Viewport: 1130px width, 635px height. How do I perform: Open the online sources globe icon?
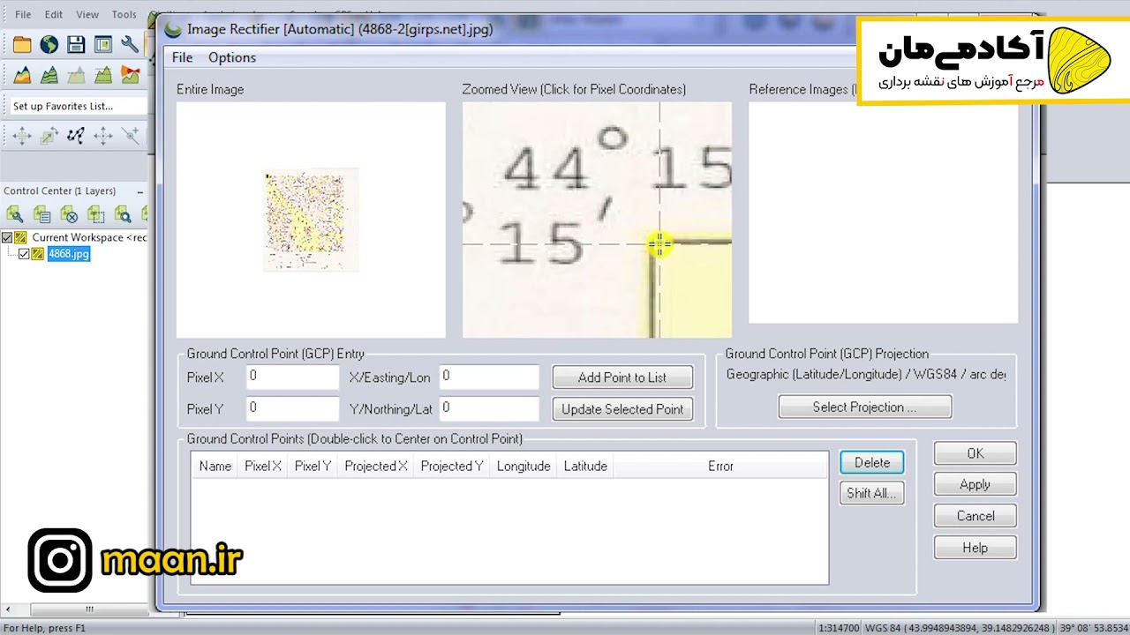[x=49, y=44]
